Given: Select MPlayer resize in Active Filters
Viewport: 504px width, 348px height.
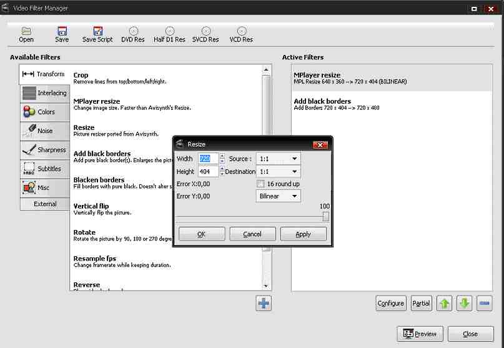Looking at the screenshot, I should pos(392,78).
